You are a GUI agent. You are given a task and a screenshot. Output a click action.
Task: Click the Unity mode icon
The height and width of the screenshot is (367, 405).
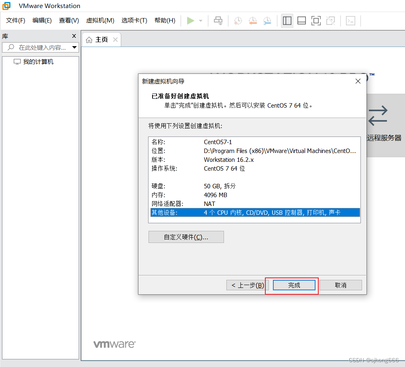[331, 20]
